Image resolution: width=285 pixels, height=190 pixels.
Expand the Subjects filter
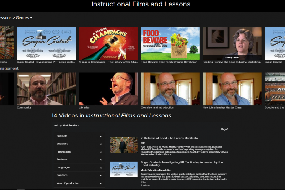point(79,136)
